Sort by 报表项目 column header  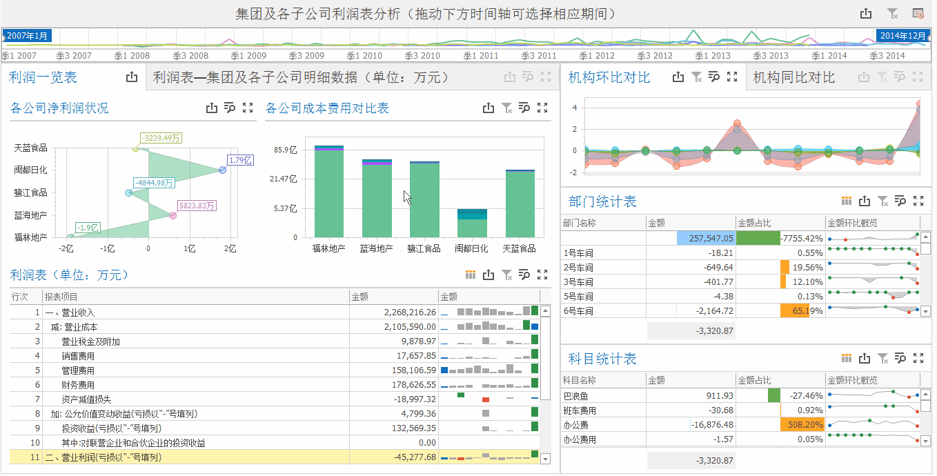(195, 297)
